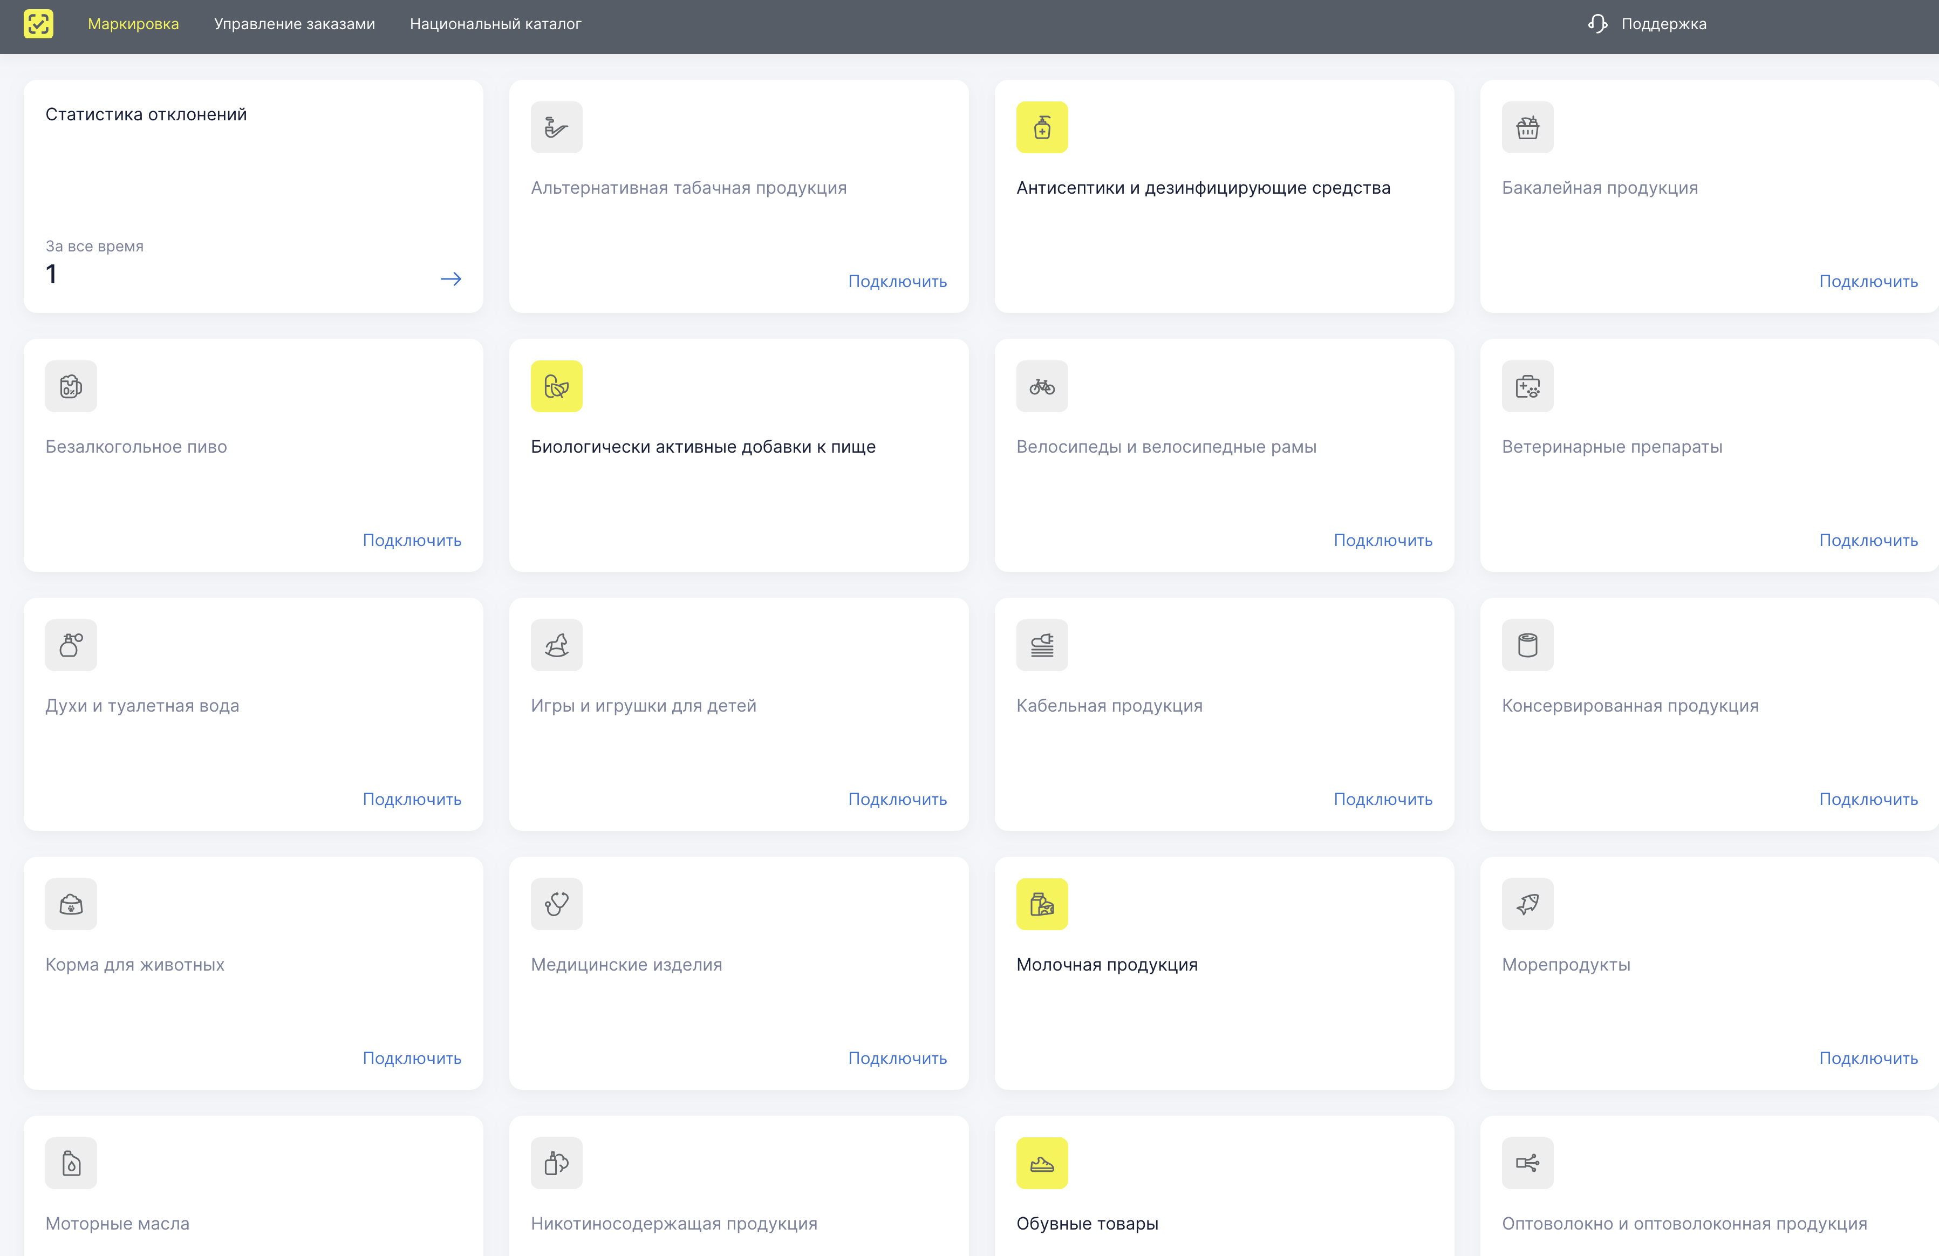Image resolution: width=1939 pixels, height=1256 pixels.
Task: Connect Консервированная продукция via Подключить
Action: (x=1868, y=799)
